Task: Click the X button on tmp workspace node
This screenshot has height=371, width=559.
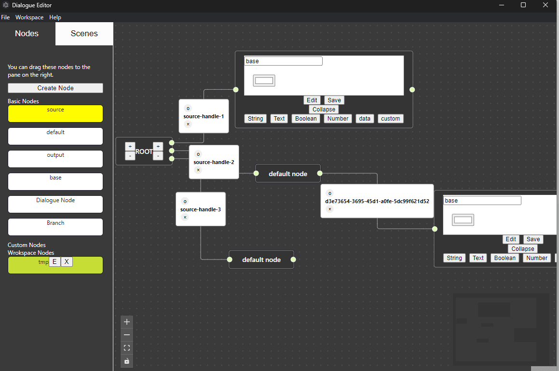Action: coord(67,261)
